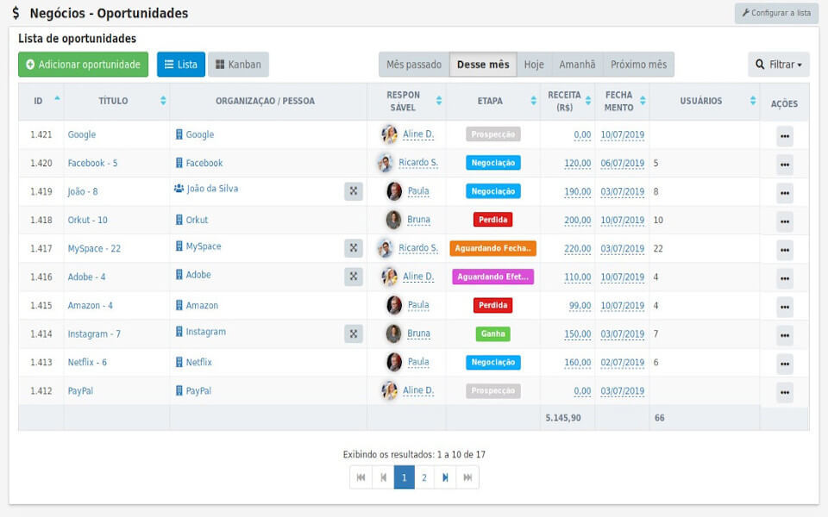
Task: Click responsible Paula name in Netflix row
Action: (x=418, y=362)
